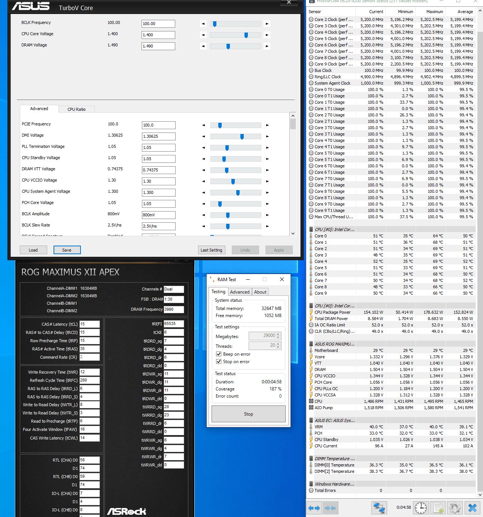Click the logging sheet icon with green plus
The image size is (483, 517).
tap(437, 508)
